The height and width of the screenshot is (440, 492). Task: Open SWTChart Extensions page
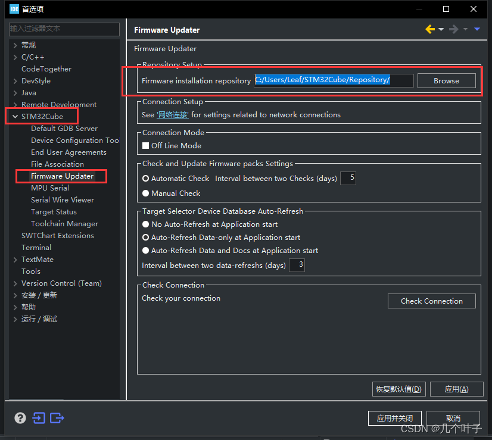pos(58,236)
